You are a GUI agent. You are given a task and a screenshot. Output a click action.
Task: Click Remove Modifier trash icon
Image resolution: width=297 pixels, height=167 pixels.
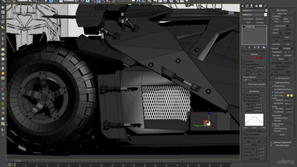258,47
